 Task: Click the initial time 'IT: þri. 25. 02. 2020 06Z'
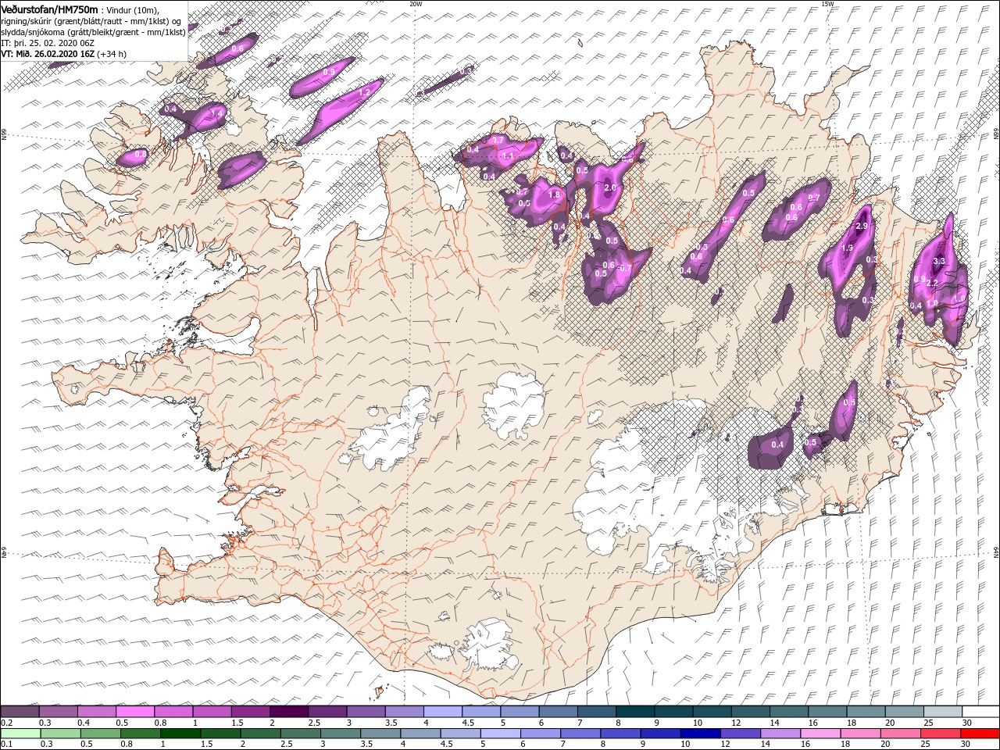coord(48,43)
